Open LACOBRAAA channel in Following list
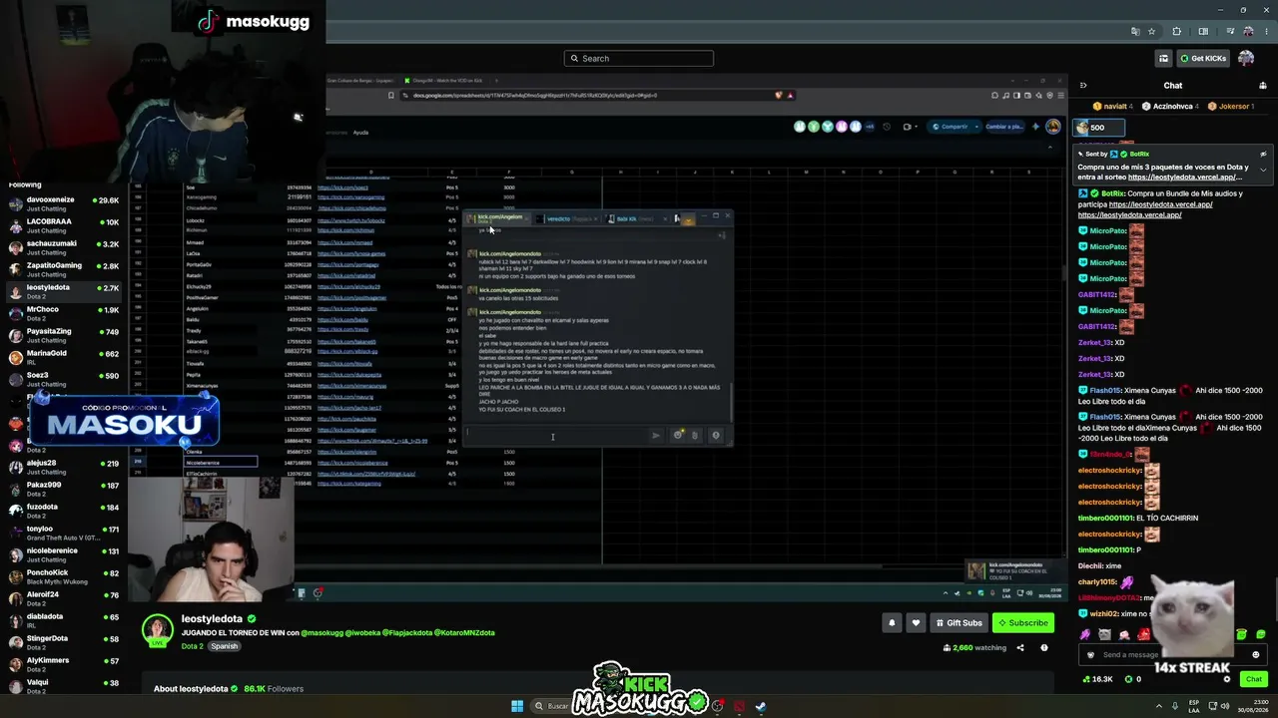Screen dimensions: 1278x718 [63, 225]
